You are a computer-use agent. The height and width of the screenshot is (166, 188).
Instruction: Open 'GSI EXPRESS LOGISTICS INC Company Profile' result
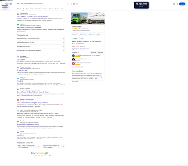point(32,17)
